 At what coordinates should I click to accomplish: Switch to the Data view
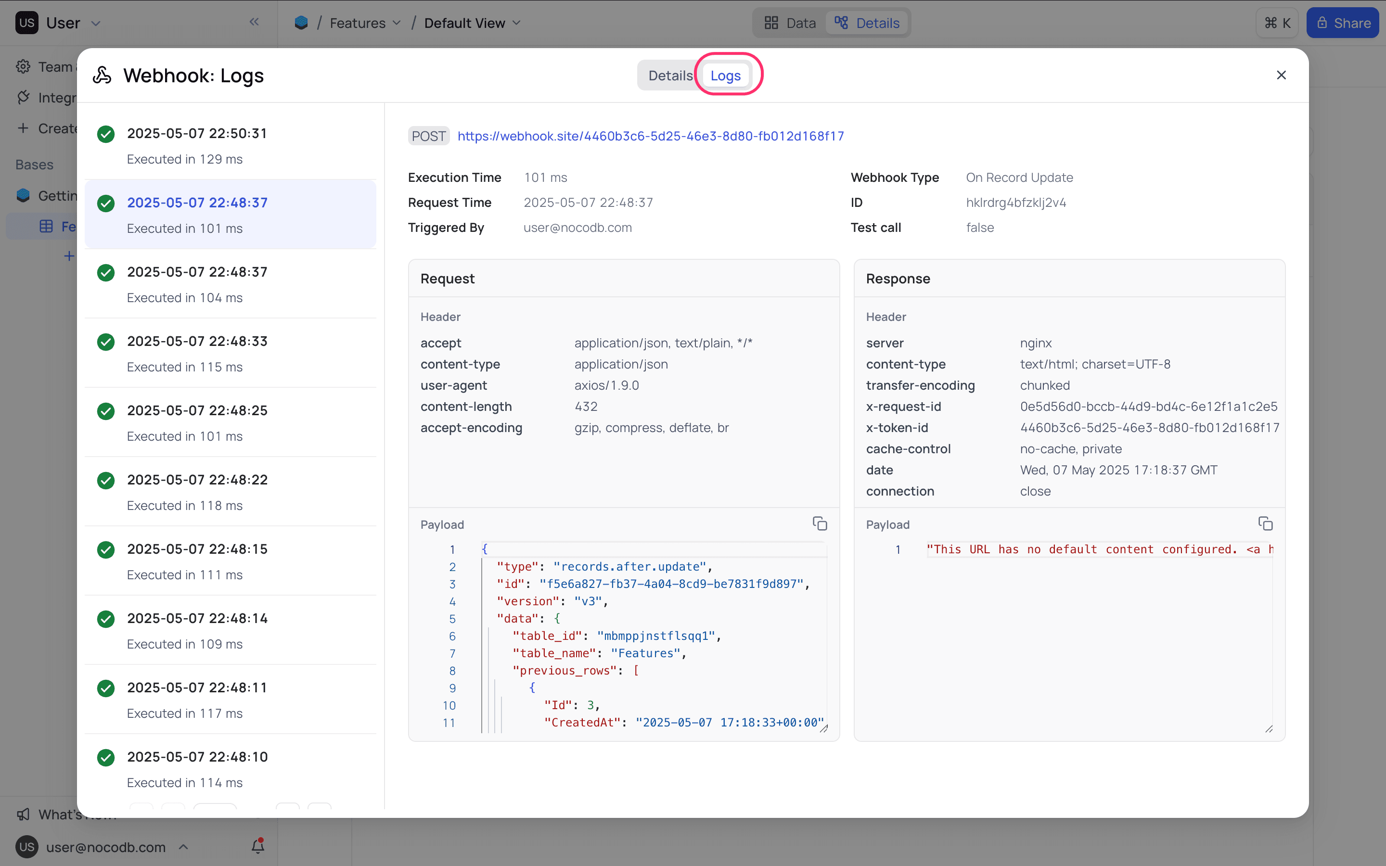(790, 23)
